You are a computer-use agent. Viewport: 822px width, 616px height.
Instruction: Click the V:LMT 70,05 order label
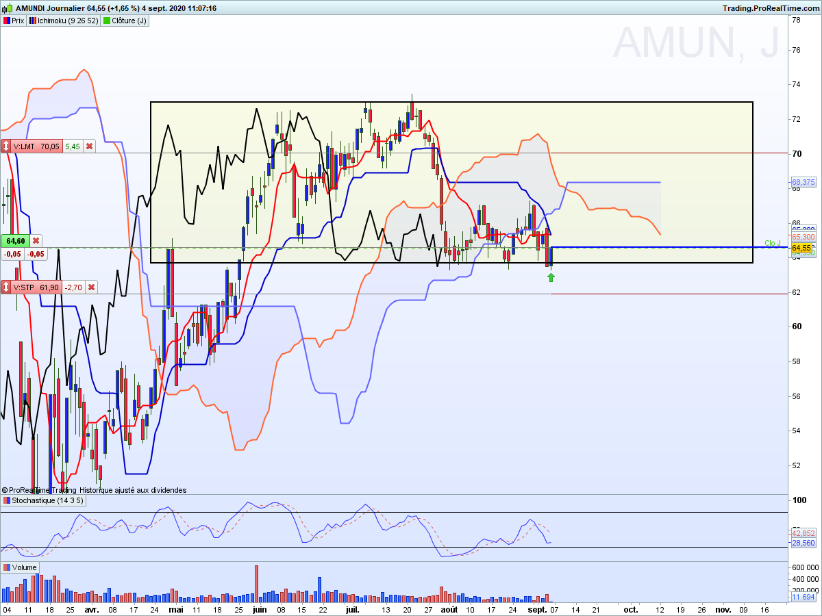[37, 146]
